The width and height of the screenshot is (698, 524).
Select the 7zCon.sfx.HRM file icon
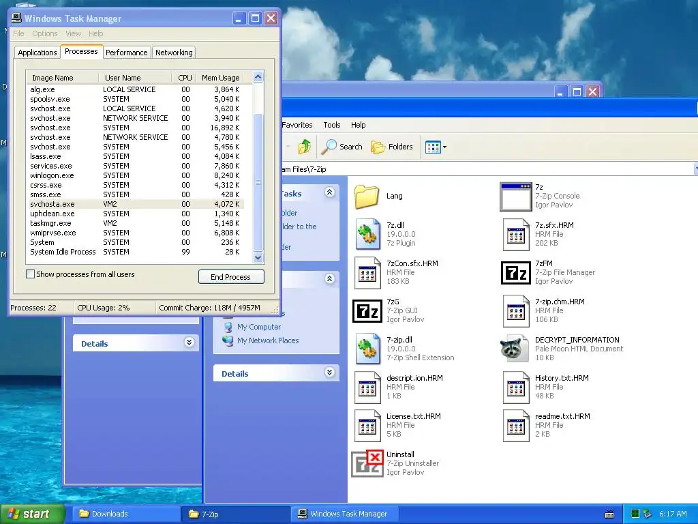[x=367, y=273]
